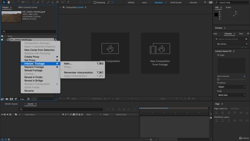
Task: Expand the Create Proxy submenu arrow
Action: pyautogui.click(x=57, y=57)
